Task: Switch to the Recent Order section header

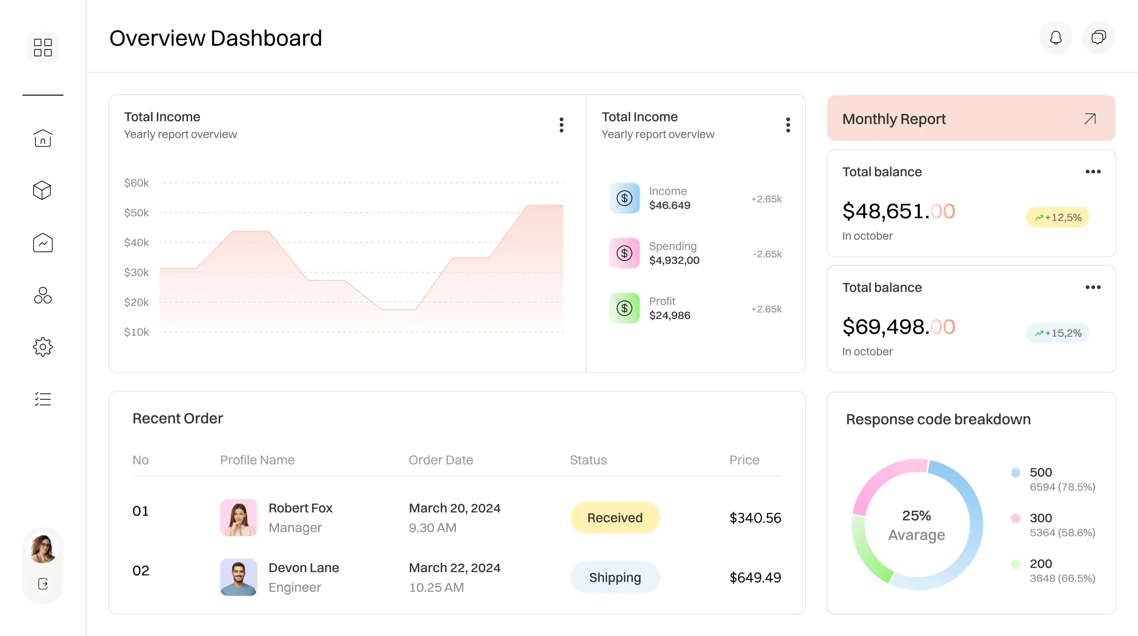Action: coord(178,418)
